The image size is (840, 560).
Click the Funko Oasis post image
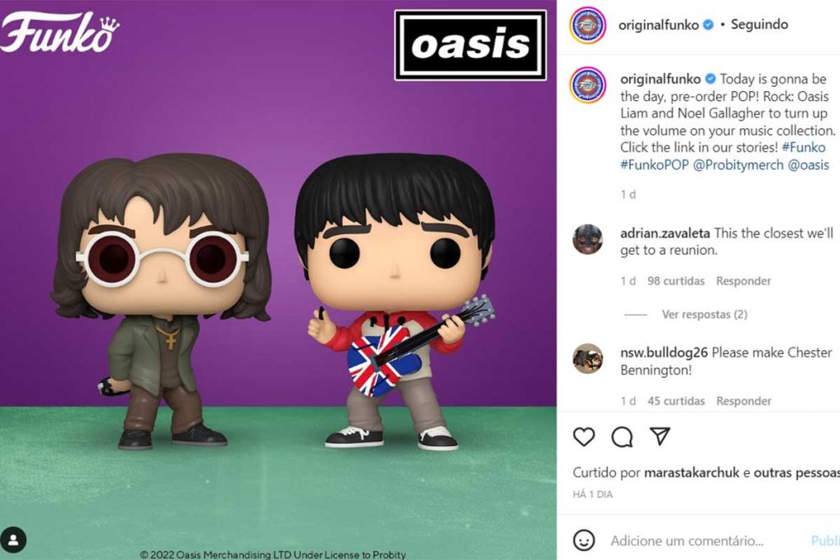pos(278,280)
